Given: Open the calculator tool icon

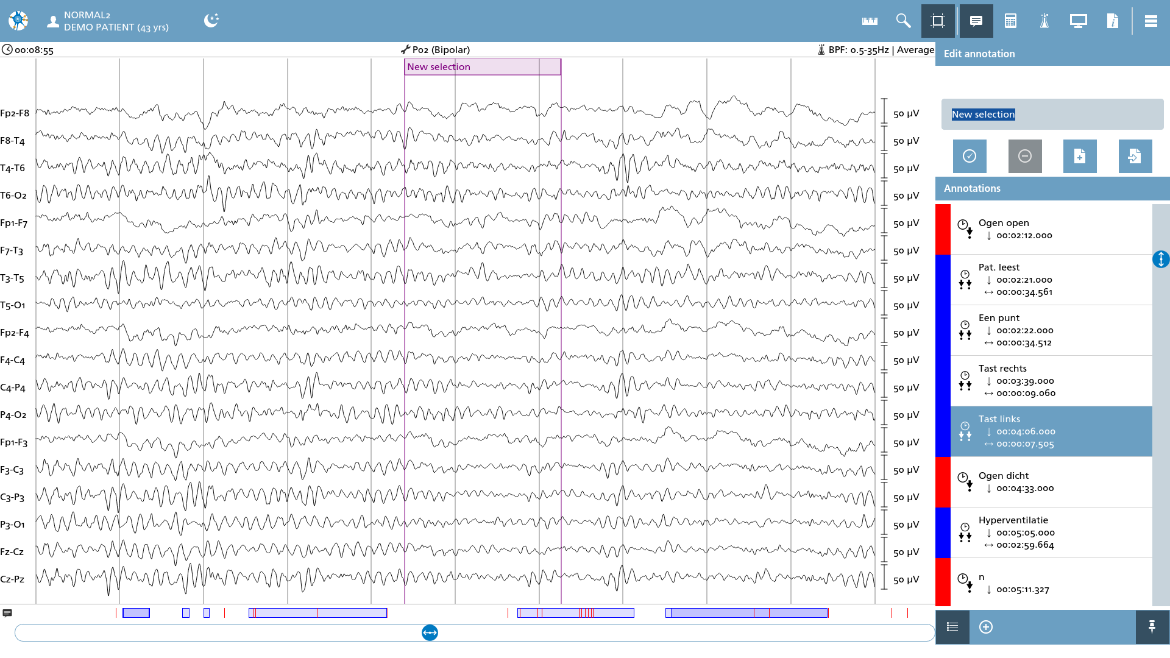Looking at the screenshot, I should (x=1010, y=21).
